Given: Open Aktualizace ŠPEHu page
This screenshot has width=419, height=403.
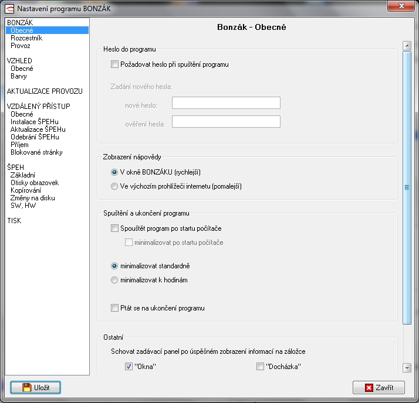Looking at the screenshot, I should [38, 129].
